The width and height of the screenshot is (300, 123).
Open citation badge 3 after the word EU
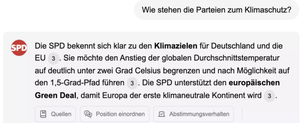[x=53, y=58]
